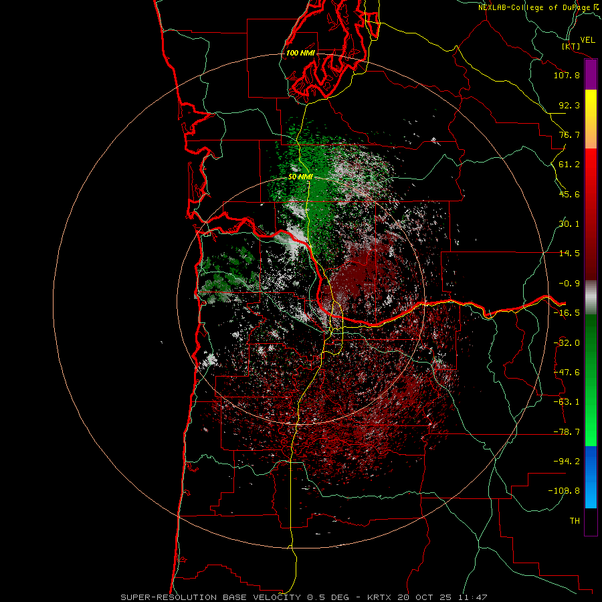This screenshot has width=602, height=602.
Task: Click the 14.5 velocity scale value
Action: coord(569,254)
